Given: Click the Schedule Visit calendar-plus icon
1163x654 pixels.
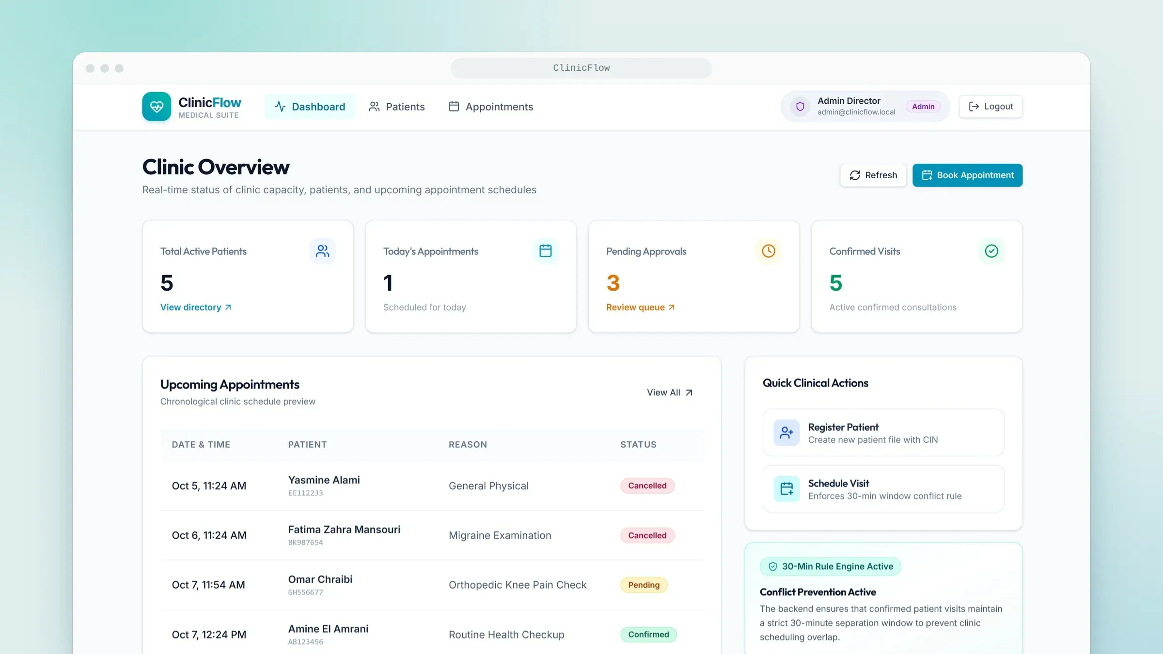Looking at the screenshot, I should pyautogui.click(x=786, y=489).
